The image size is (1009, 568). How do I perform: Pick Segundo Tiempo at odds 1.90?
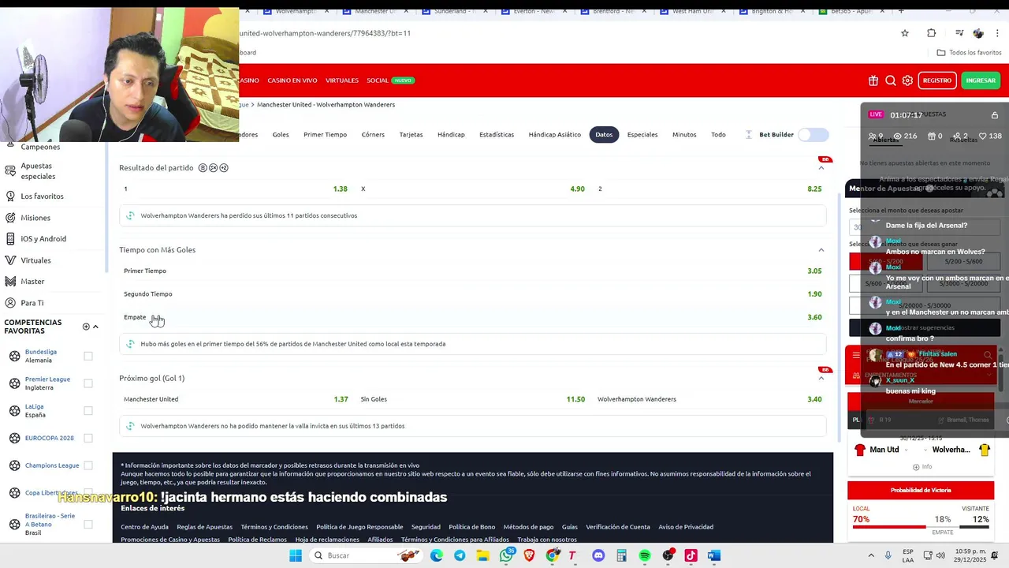[473, 294]
